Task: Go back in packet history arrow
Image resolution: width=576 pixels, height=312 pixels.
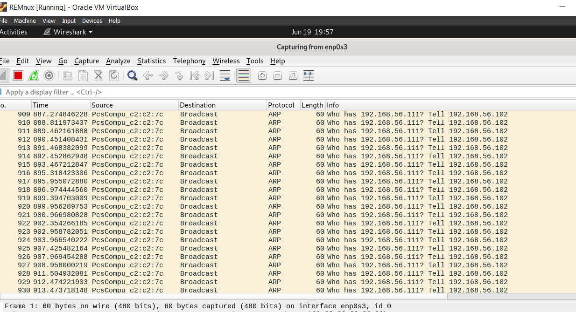Action: click(x=148, y=75)
